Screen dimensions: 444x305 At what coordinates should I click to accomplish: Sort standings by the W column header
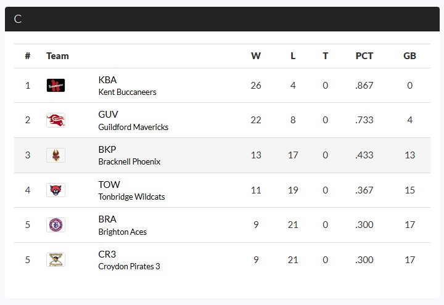coord(256,56)
